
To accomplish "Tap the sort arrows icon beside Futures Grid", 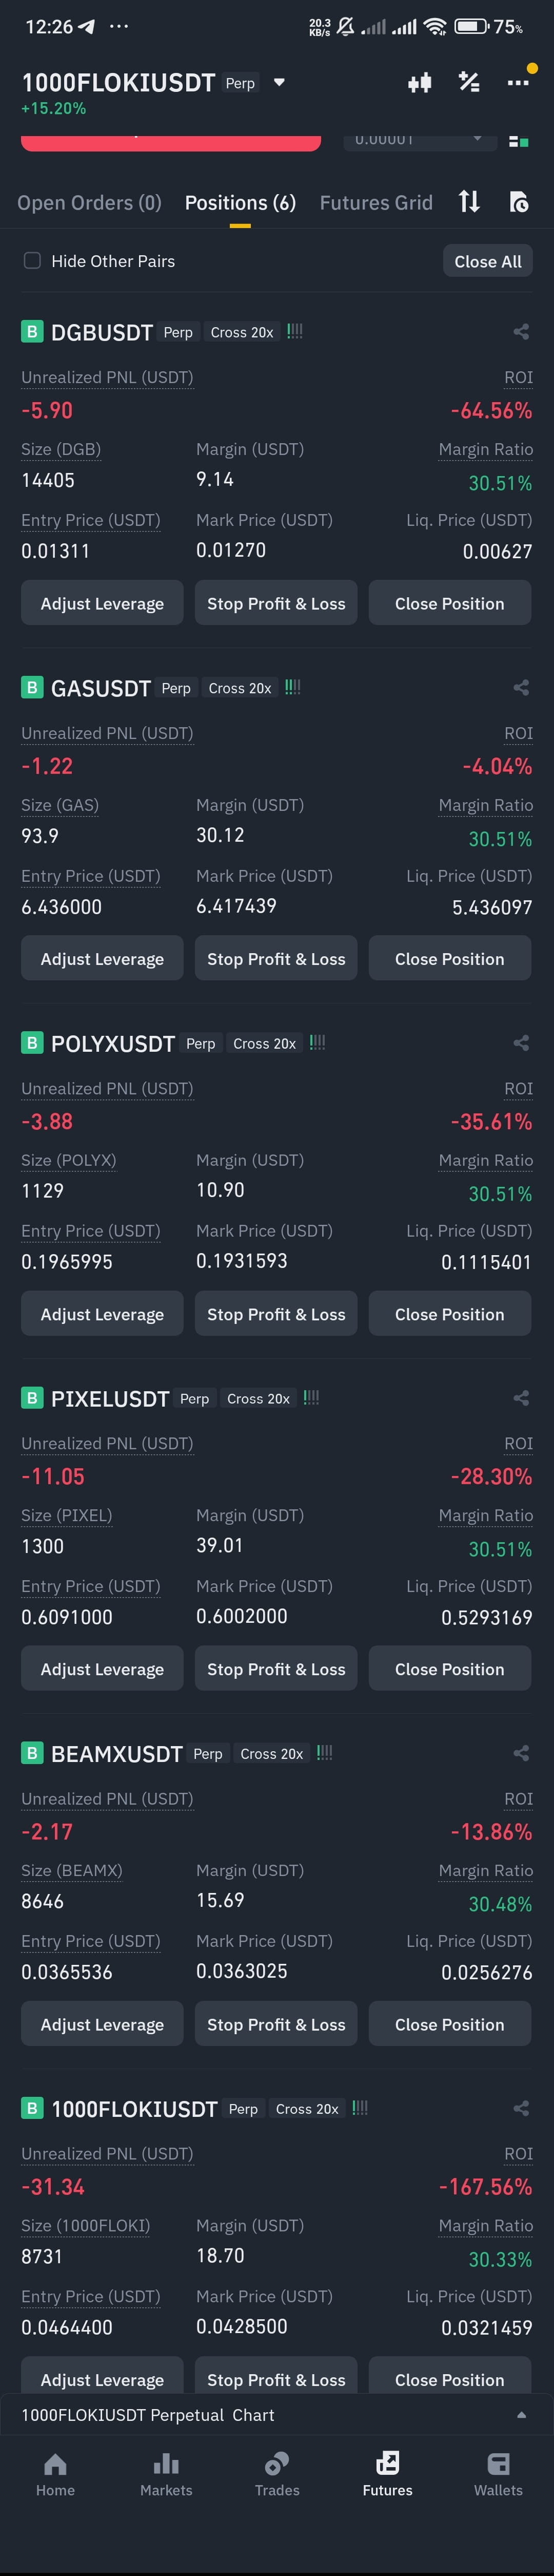I will [x=469, y=202].
